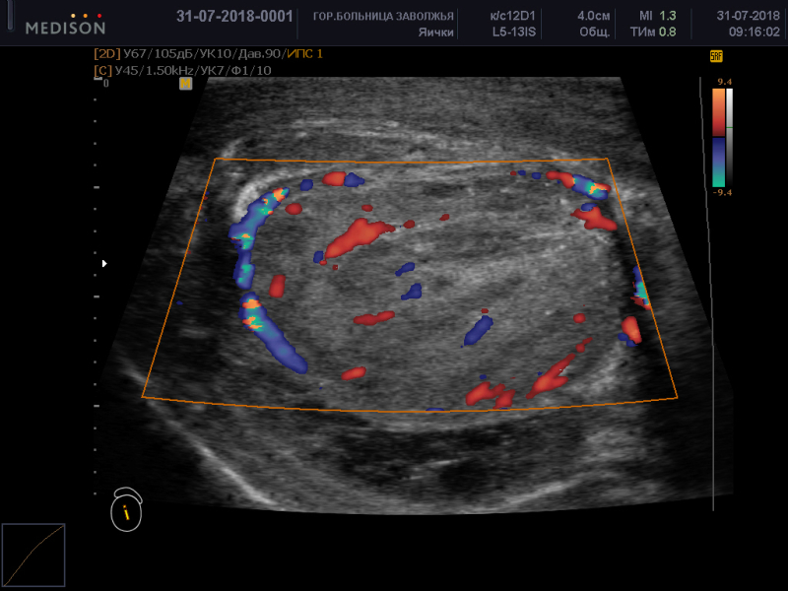Click the SRF indicator icon

[x=716, y=56]
